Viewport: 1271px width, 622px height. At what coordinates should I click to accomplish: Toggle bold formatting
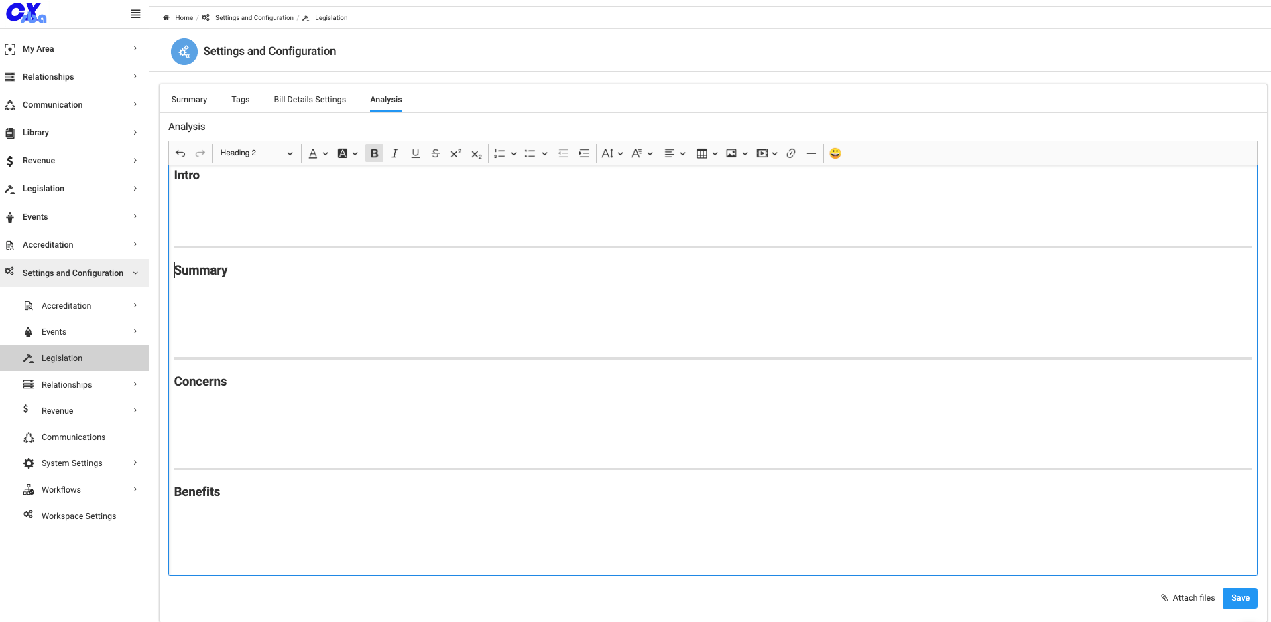pyautogui.click(x=374, y=153)
